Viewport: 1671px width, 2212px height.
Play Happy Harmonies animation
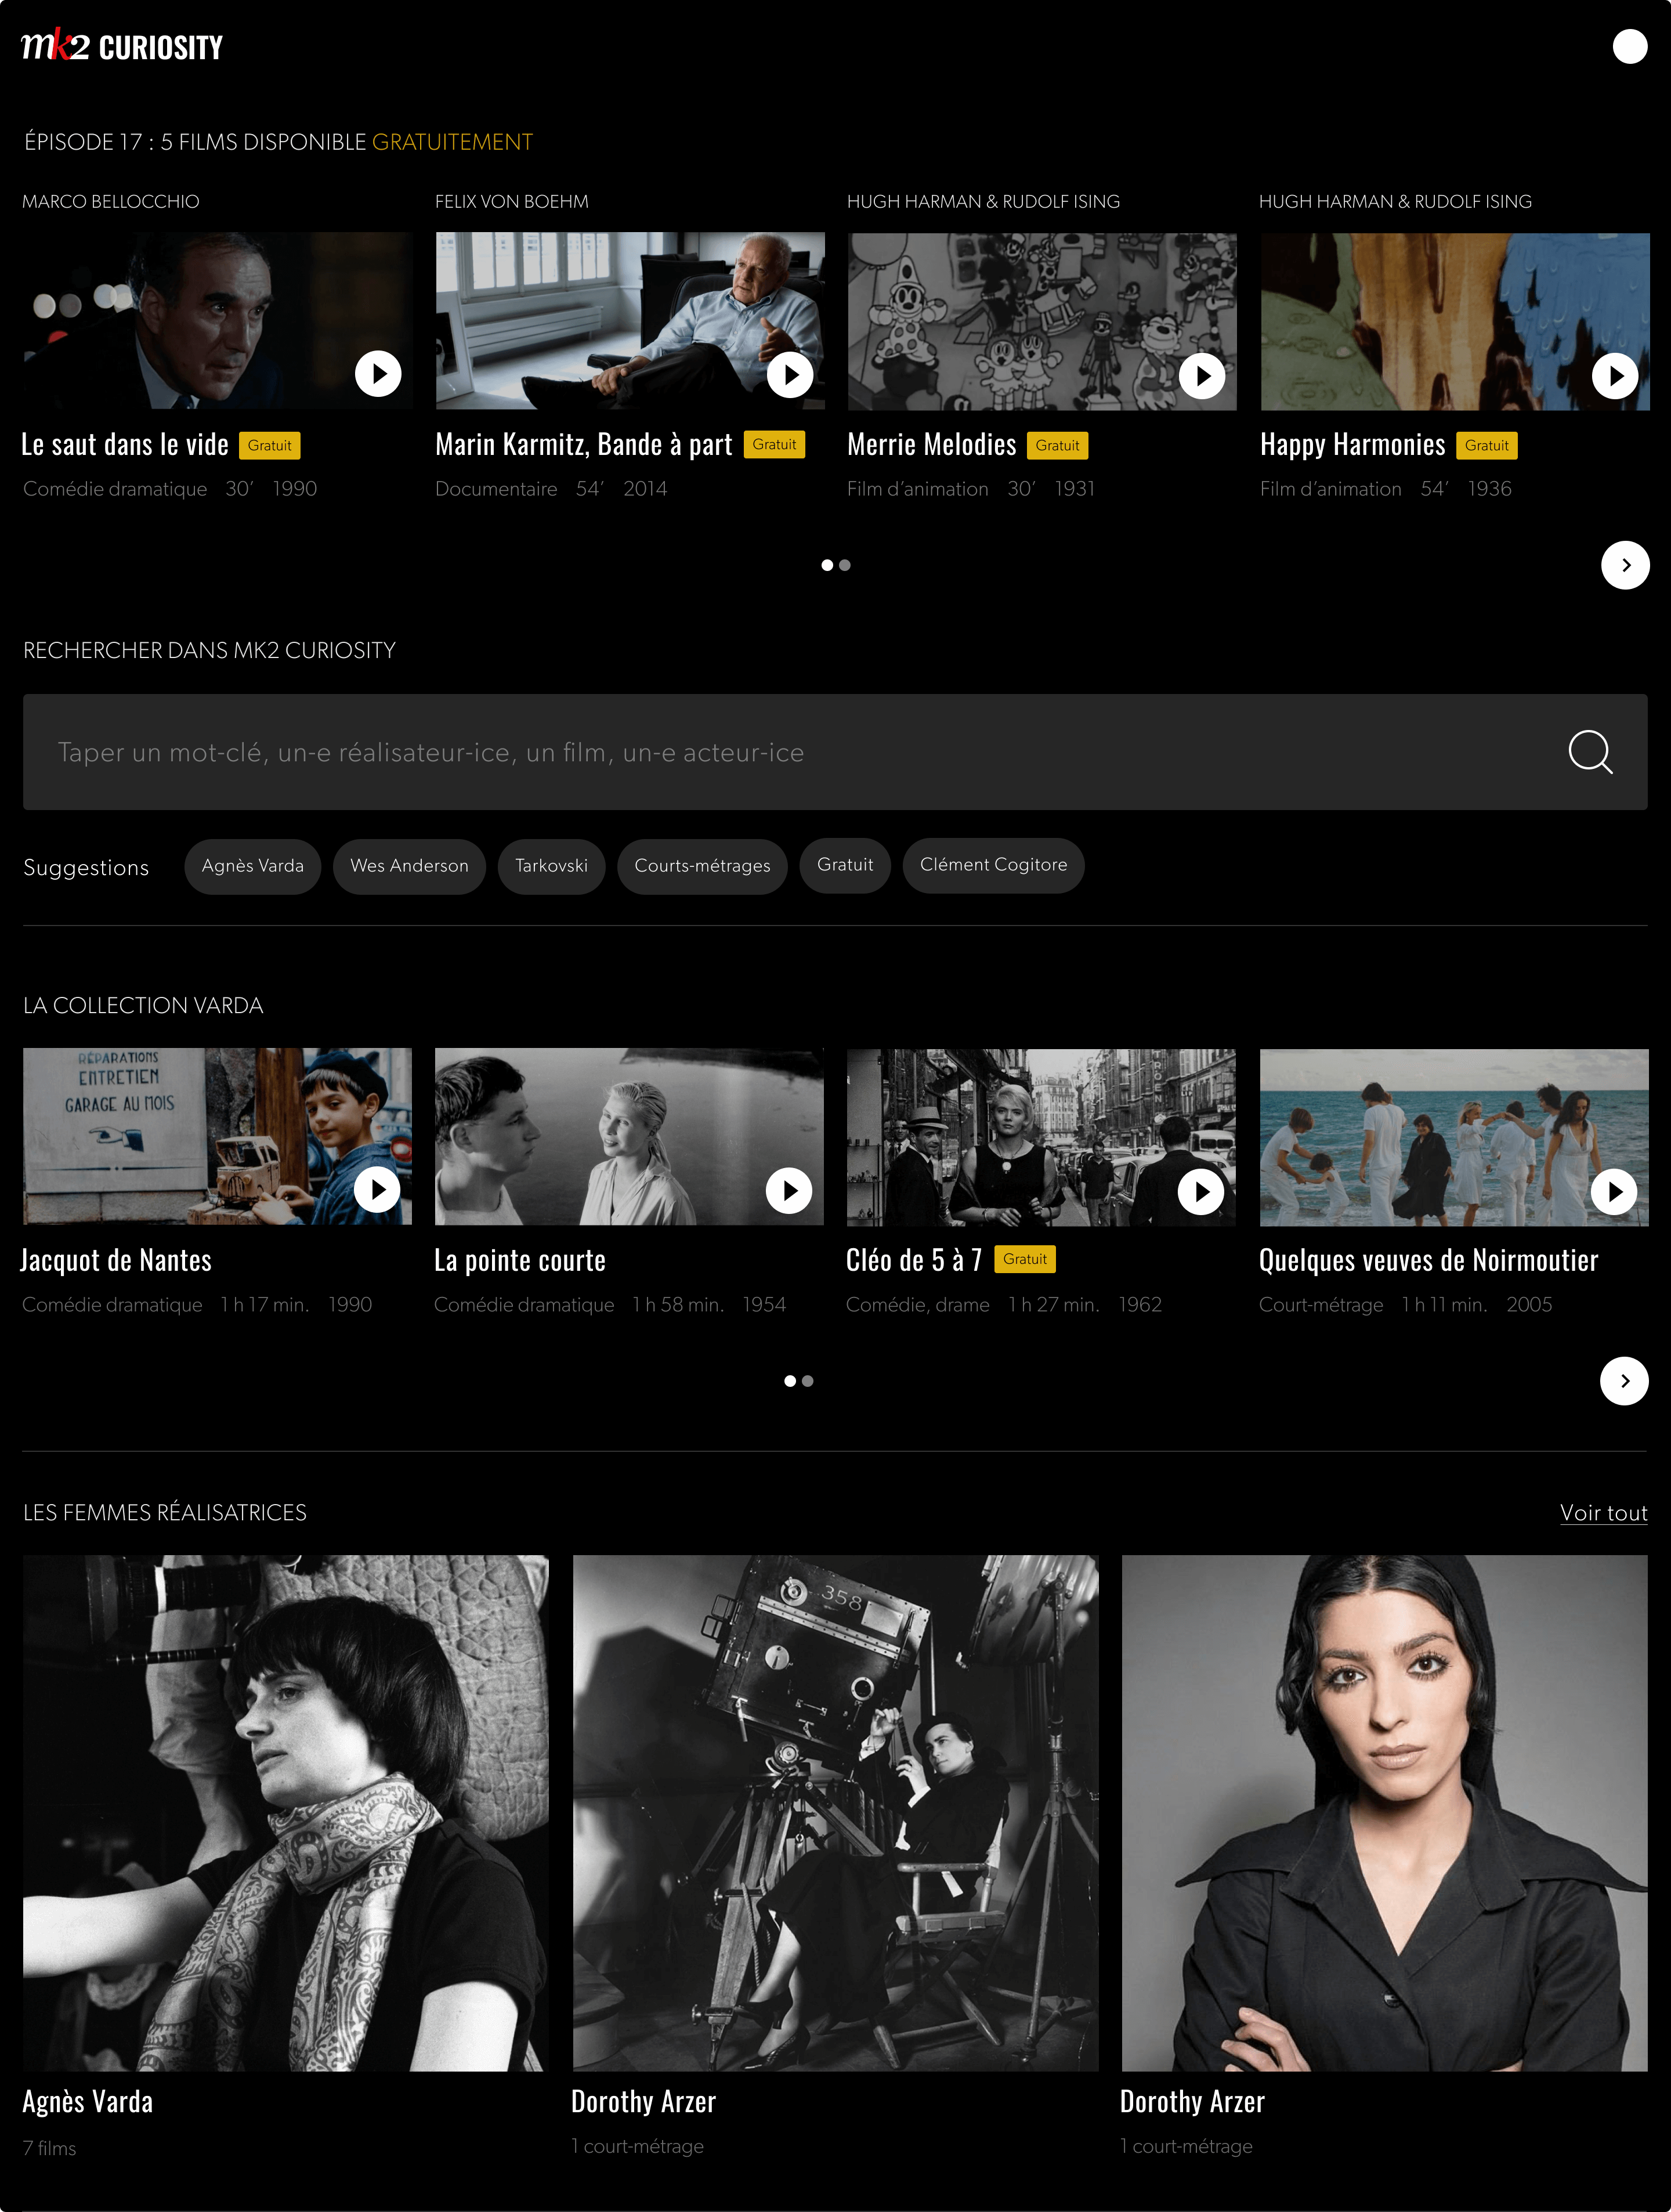(x=1614, y=376)
